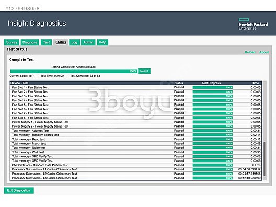
Task: Click Total memory - Noise test entry
Action: pyautogui.click(x=135, y=148)
